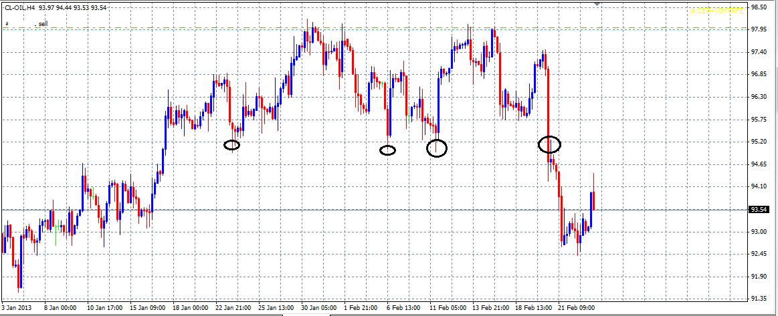Click the chart shift triangle marker at top
This screenshot has height=316, width=778.
pos(597,4)
